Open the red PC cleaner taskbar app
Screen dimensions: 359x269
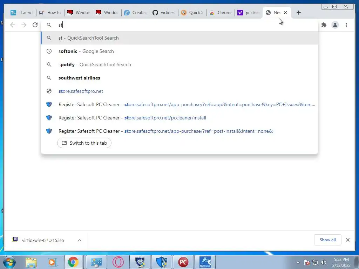183,262
